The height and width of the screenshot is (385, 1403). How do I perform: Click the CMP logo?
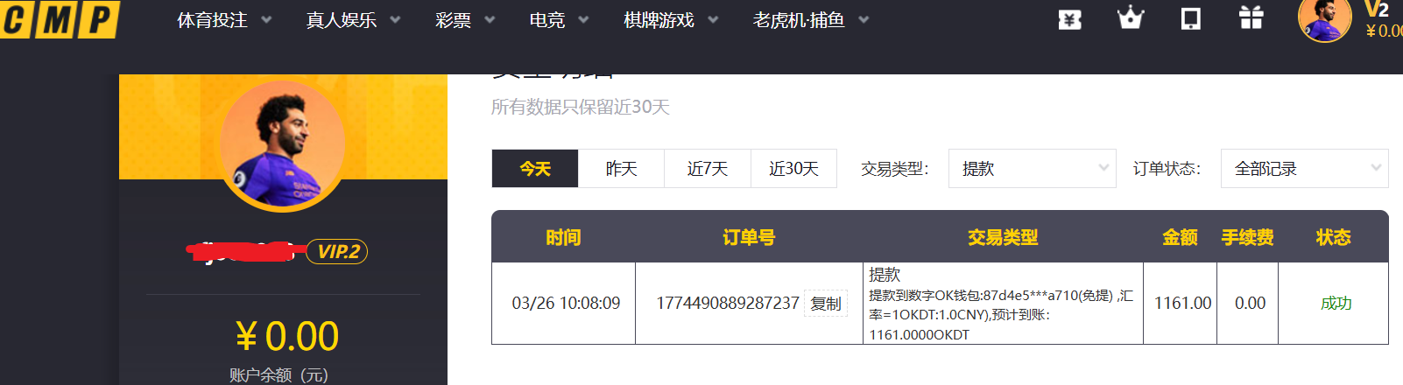pyautogui.click(x=60, y=19)
